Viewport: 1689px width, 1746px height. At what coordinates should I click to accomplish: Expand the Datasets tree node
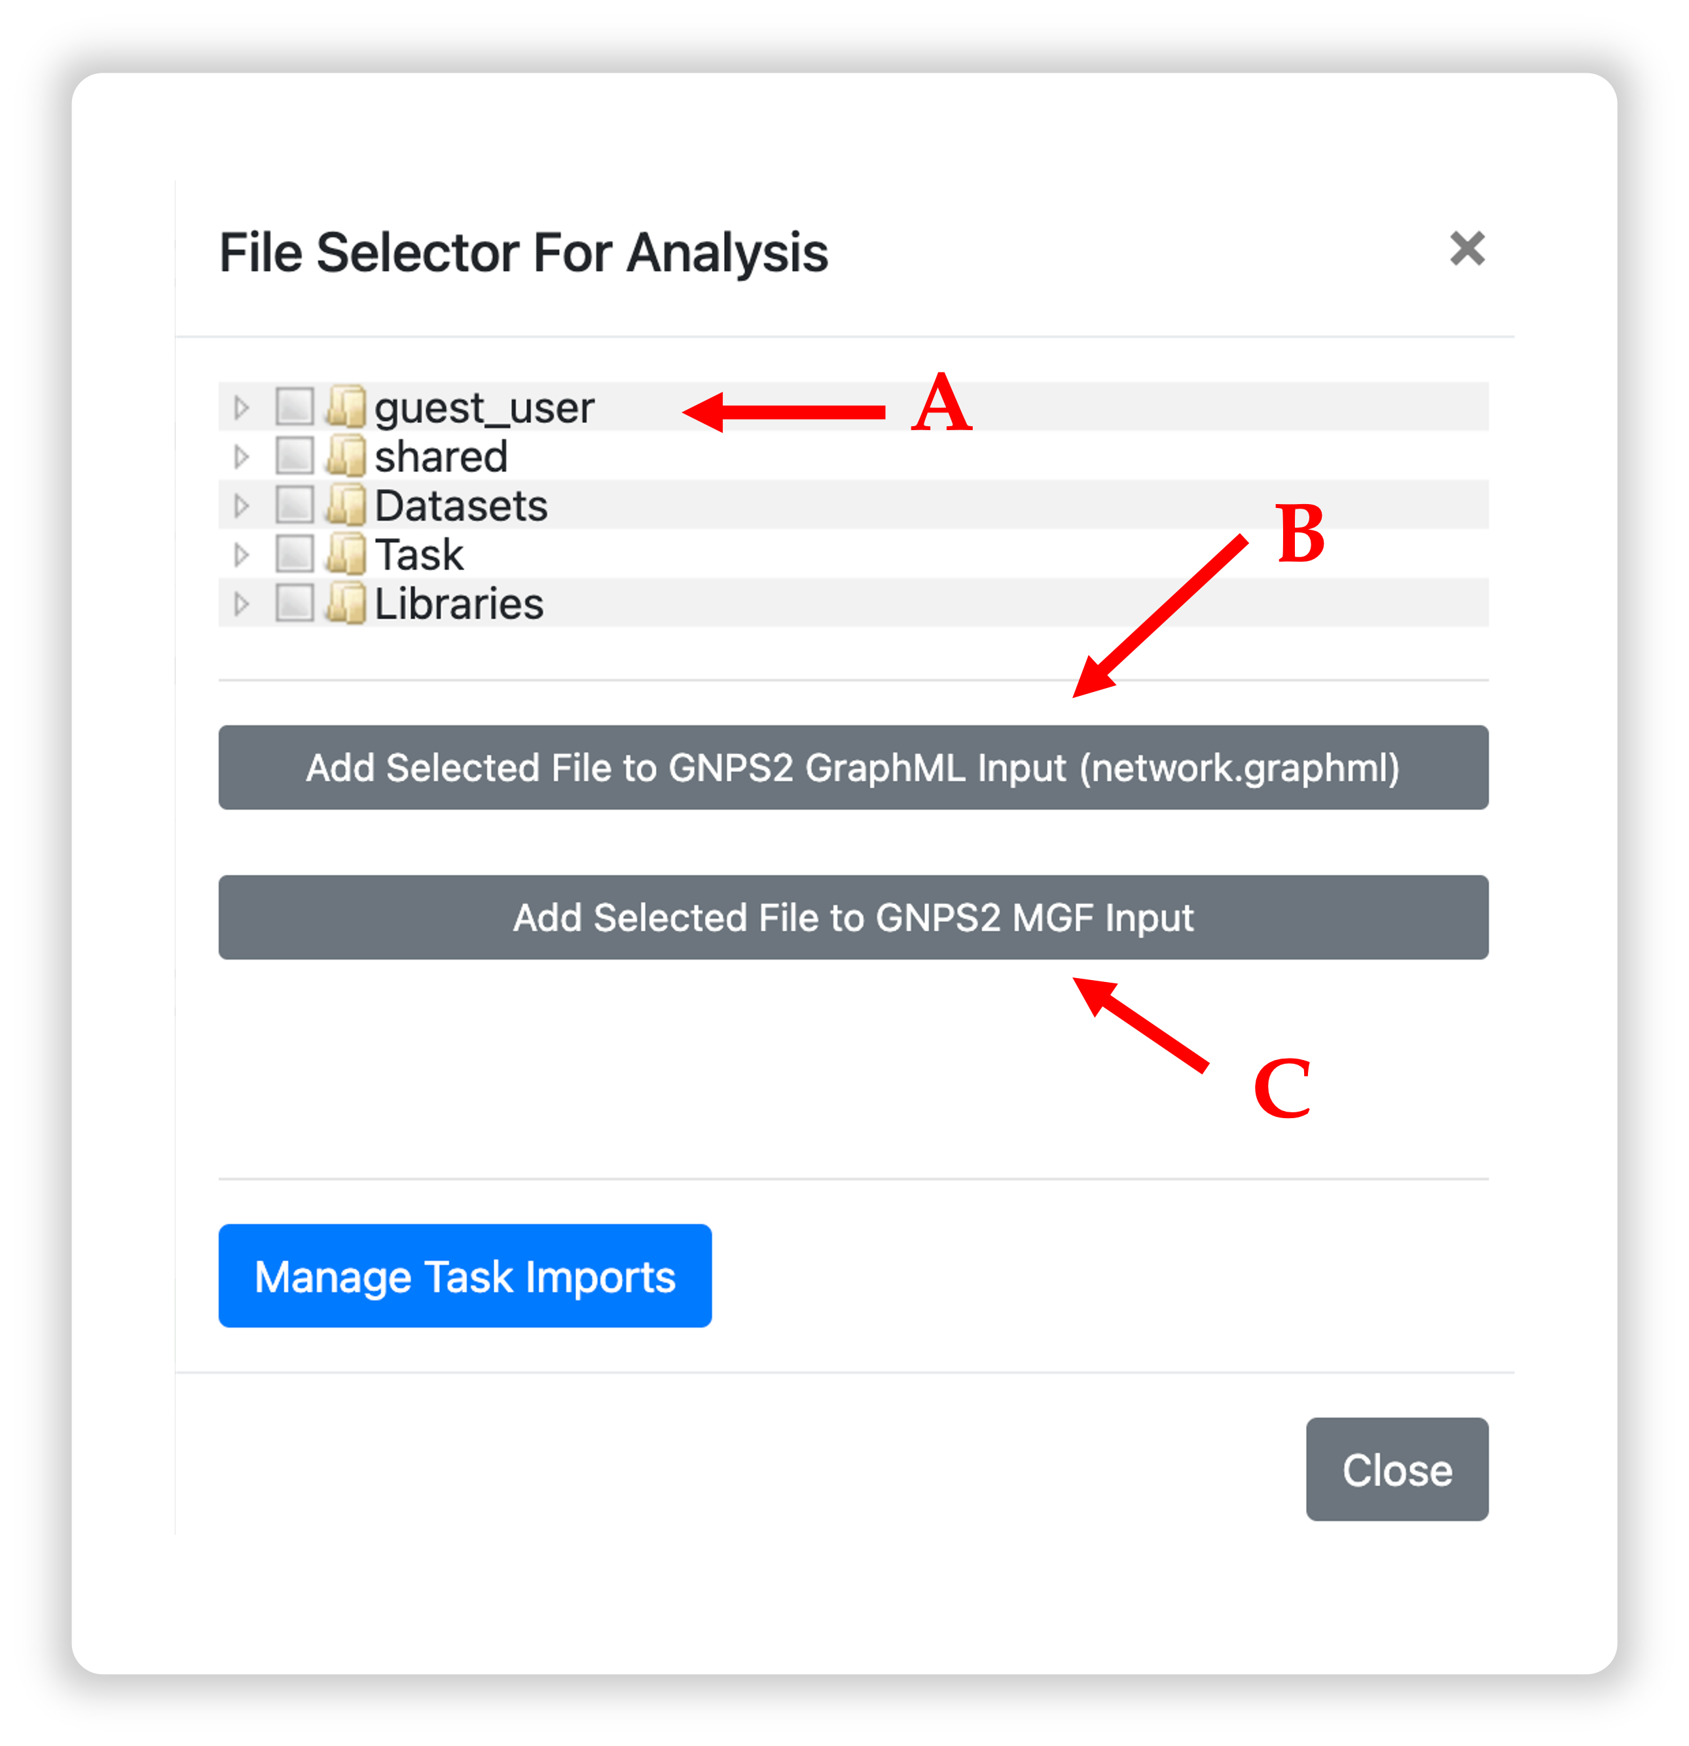[240, 505]
